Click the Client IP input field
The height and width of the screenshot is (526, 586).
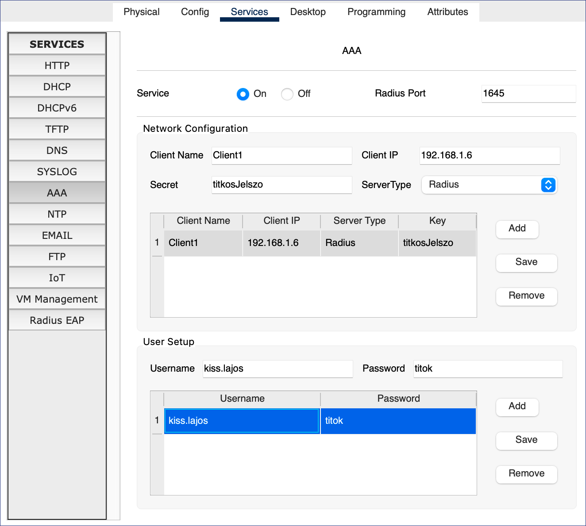click(490, 155)
